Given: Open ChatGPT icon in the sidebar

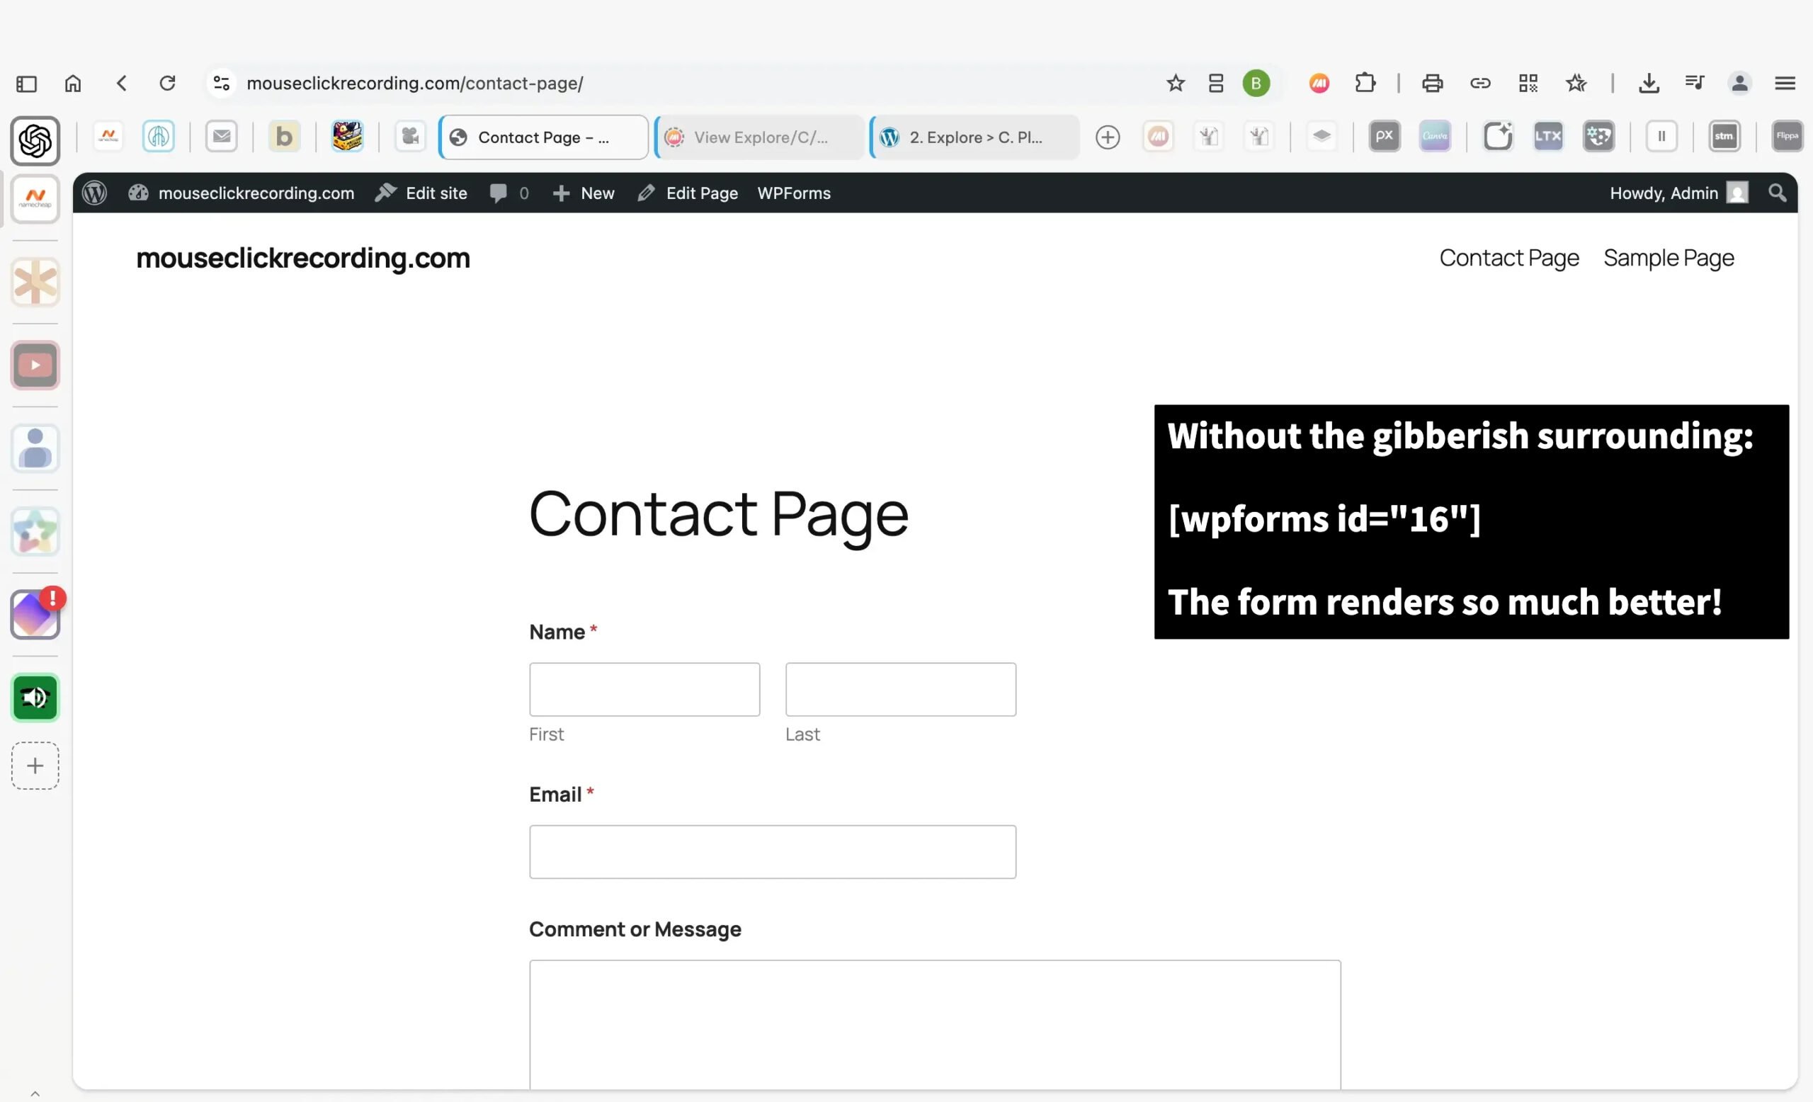Looking at the screenshot, I should 35,140.
